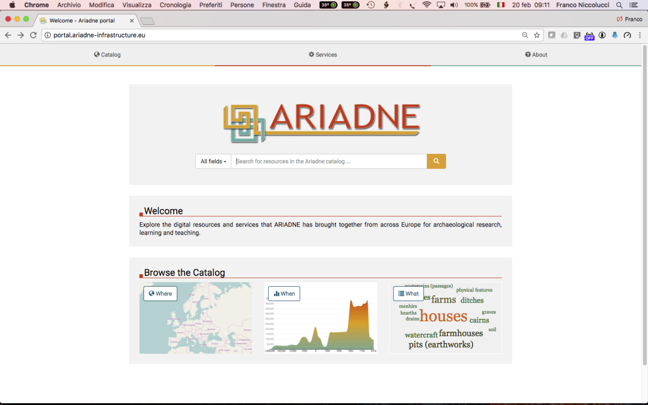This screenshot has height=405, width=648.
Task: Open the Archivio menu
Action: 69,5
